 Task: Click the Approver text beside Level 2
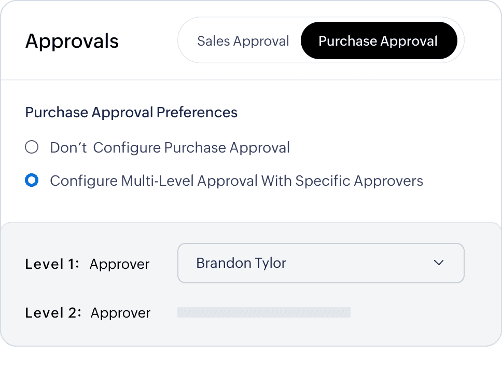120,313
